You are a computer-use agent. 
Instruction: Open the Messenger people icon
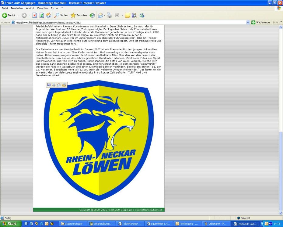[142, 15]
